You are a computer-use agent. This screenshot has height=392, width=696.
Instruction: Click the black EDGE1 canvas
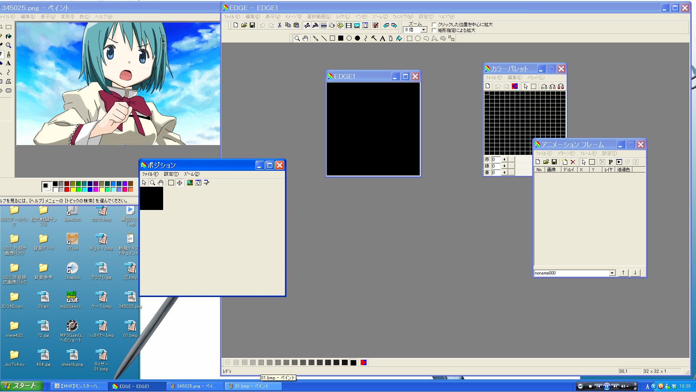coord(373,129)
